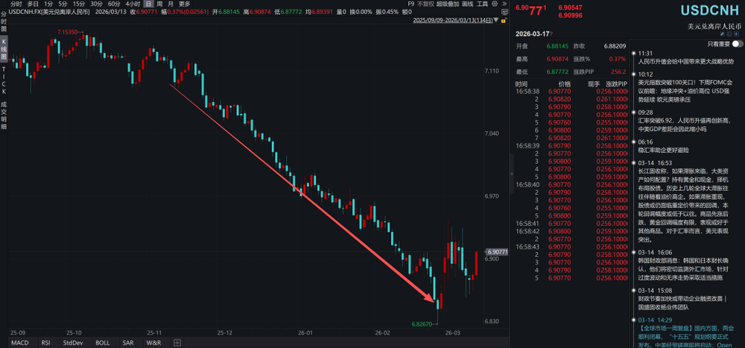
Task: Open the 更多 timeframe options
Action: point(184,4)
